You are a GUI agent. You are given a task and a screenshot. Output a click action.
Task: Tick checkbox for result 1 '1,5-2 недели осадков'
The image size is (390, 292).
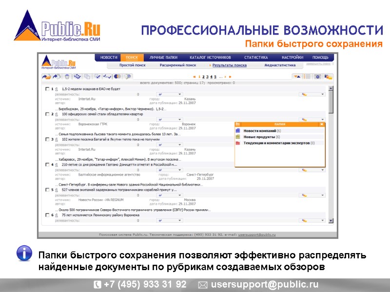point(47,89)
